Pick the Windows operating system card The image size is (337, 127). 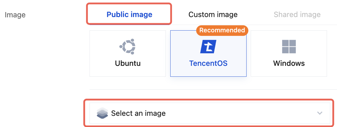[x=289, y=54]
